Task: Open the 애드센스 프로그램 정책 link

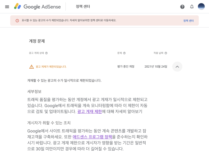Action: click(92, 137)
